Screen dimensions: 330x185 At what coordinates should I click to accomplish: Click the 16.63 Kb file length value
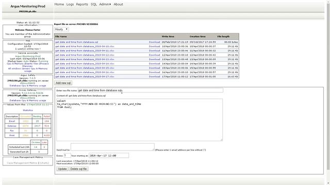click(233, 77)
